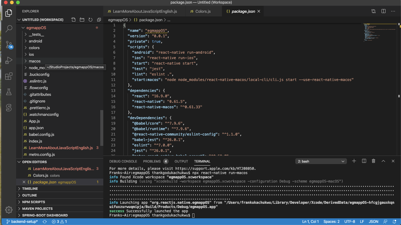Image resolution: width=401 pixels, height=225 pixels.
Task: Open the Extensions view
Action: (9, 75)
